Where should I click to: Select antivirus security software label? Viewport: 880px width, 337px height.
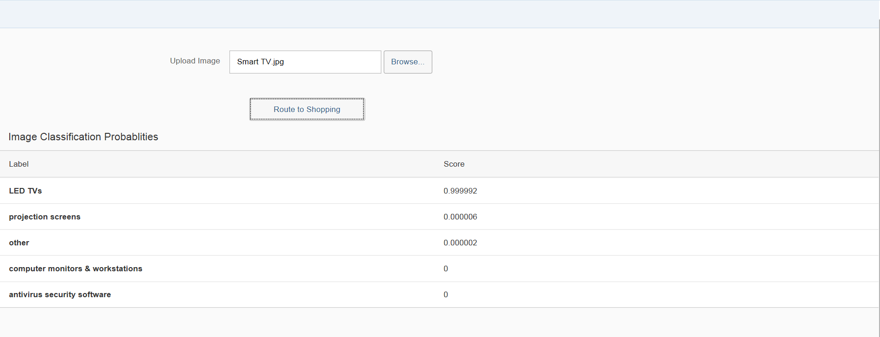pos(60,294)
